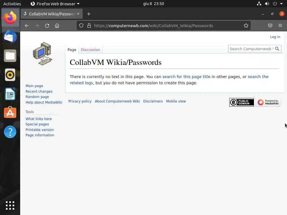Open Page information

click(40, 135)
